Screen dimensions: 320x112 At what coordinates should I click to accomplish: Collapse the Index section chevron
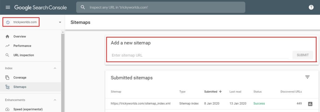click(55, 68)
